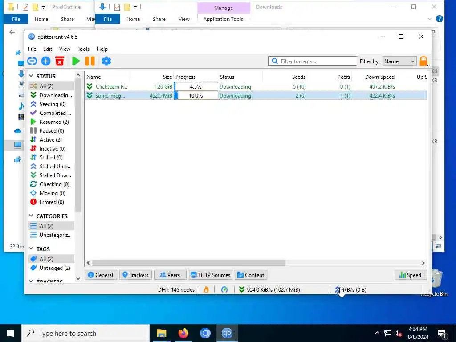456x342 pixels.
Task: Open Firefox from the taskbar
Action: click(183, 333)
